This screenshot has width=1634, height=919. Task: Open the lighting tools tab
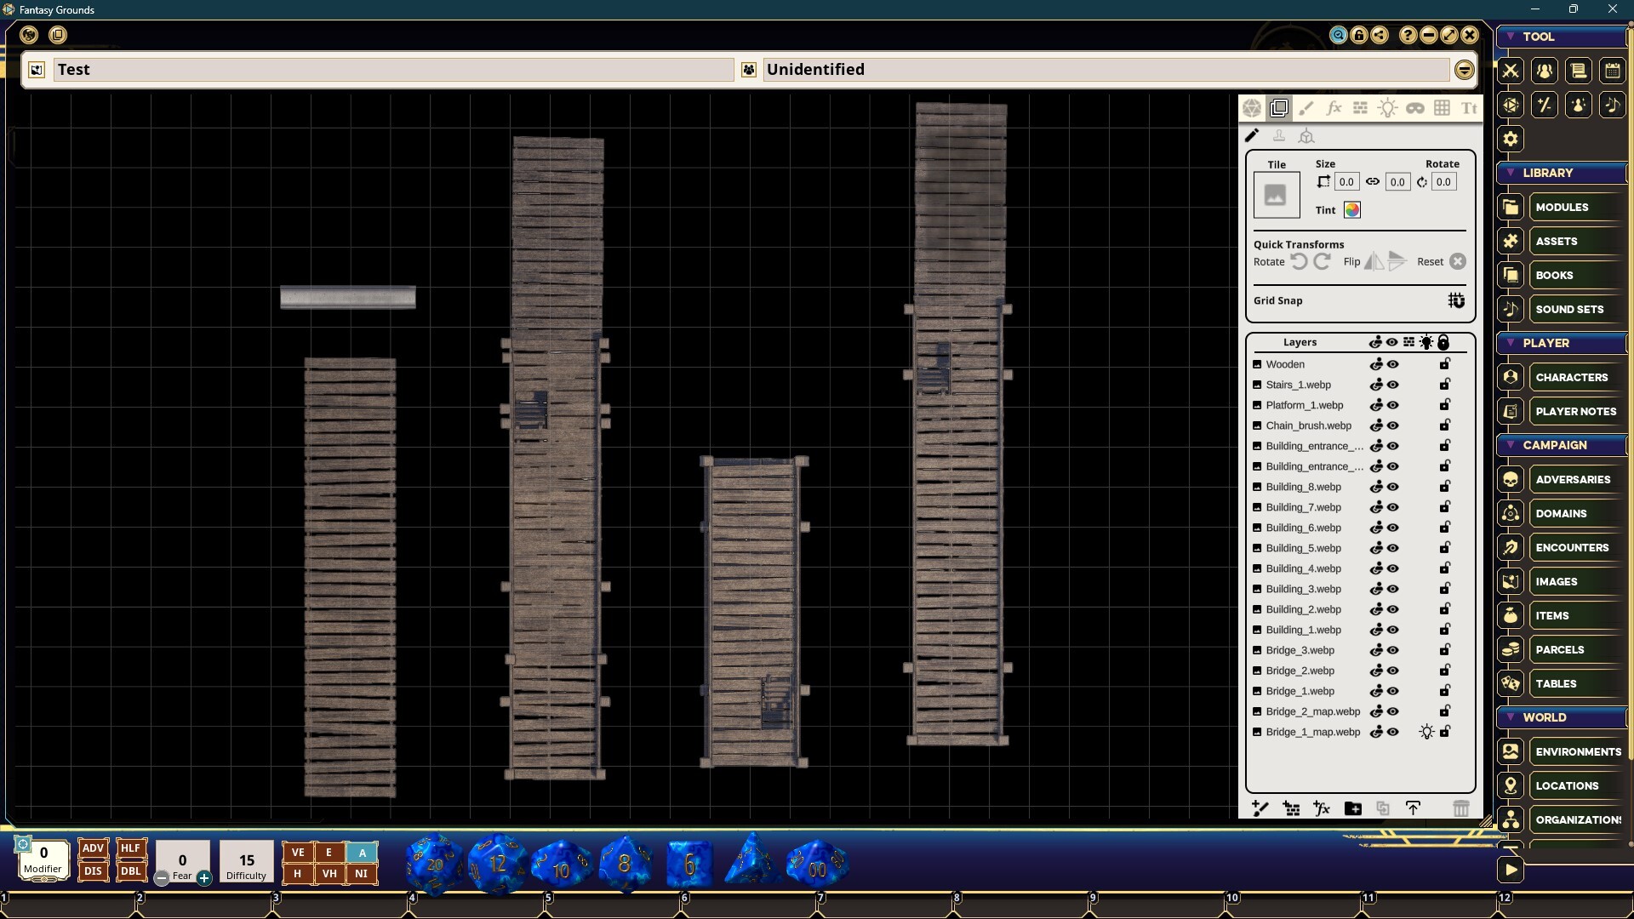point(1387,108)
